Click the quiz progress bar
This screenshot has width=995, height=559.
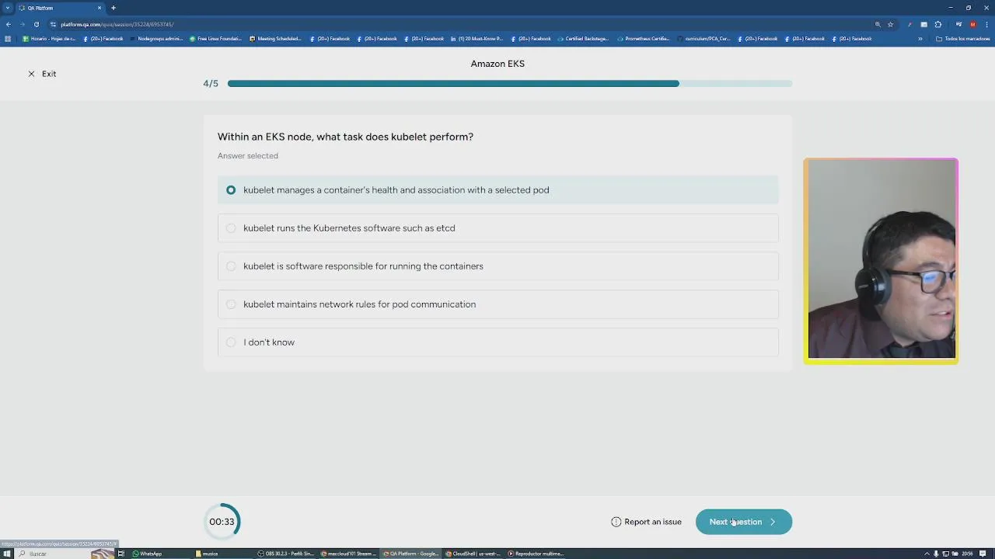click(x=510, y=84)
